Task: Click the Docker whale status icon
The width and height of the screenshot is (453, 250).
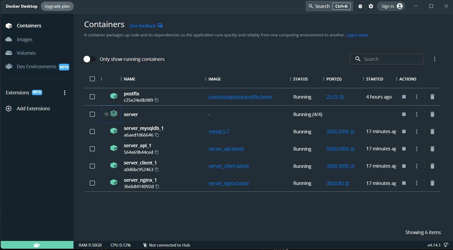Action: pyautogui.click(x=37, y=245)
